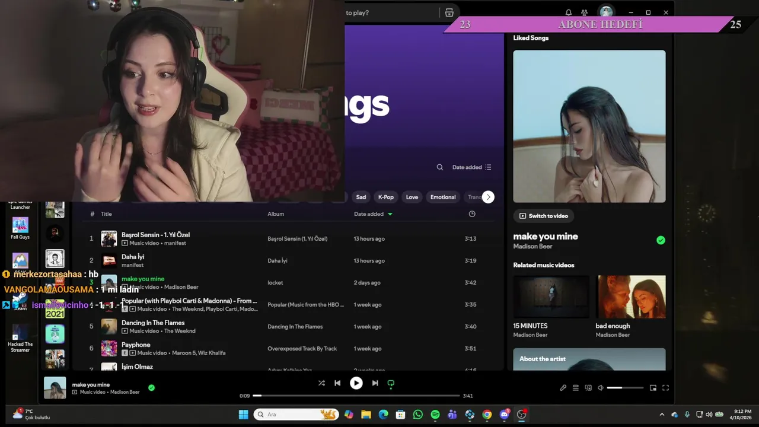Open File Explorer from taskbar
Image resolution: width=759 pixels, height=427 pixels.
click(x=366, y=415)
